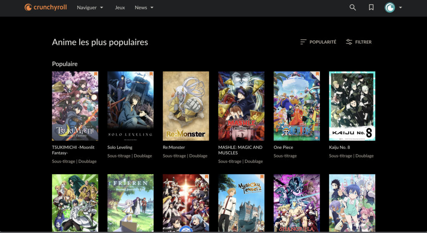
Task: Open the Naviguer menu
Action: coord(90,8)
